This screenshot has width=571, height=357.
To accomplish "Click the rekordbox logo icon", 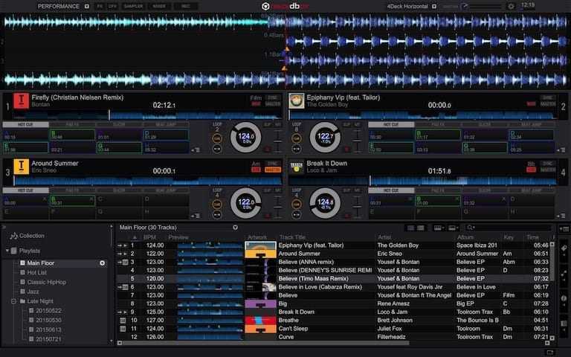I will (266, 6).
